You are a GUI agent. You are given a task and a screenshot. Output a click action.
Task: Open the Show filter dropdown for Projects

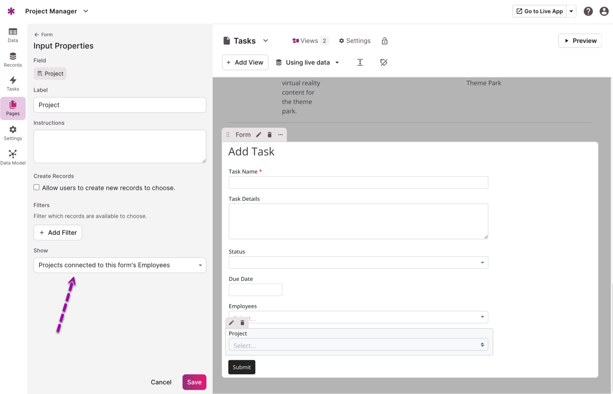119,265
